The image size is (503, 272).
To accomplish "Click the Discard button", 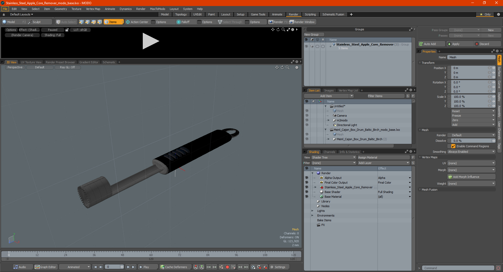I will coord(487,44).
